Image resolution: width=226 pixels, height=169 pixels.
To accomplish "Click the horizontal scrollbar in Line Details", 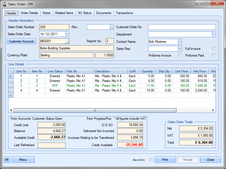I will (95, 110).
